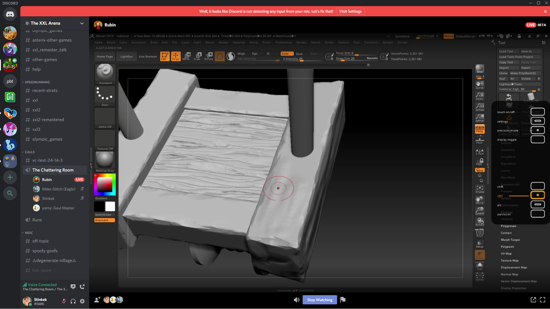Toggle Persp perspective mode
This screenshot has height=309, width=550.
[x=480, y=129]
